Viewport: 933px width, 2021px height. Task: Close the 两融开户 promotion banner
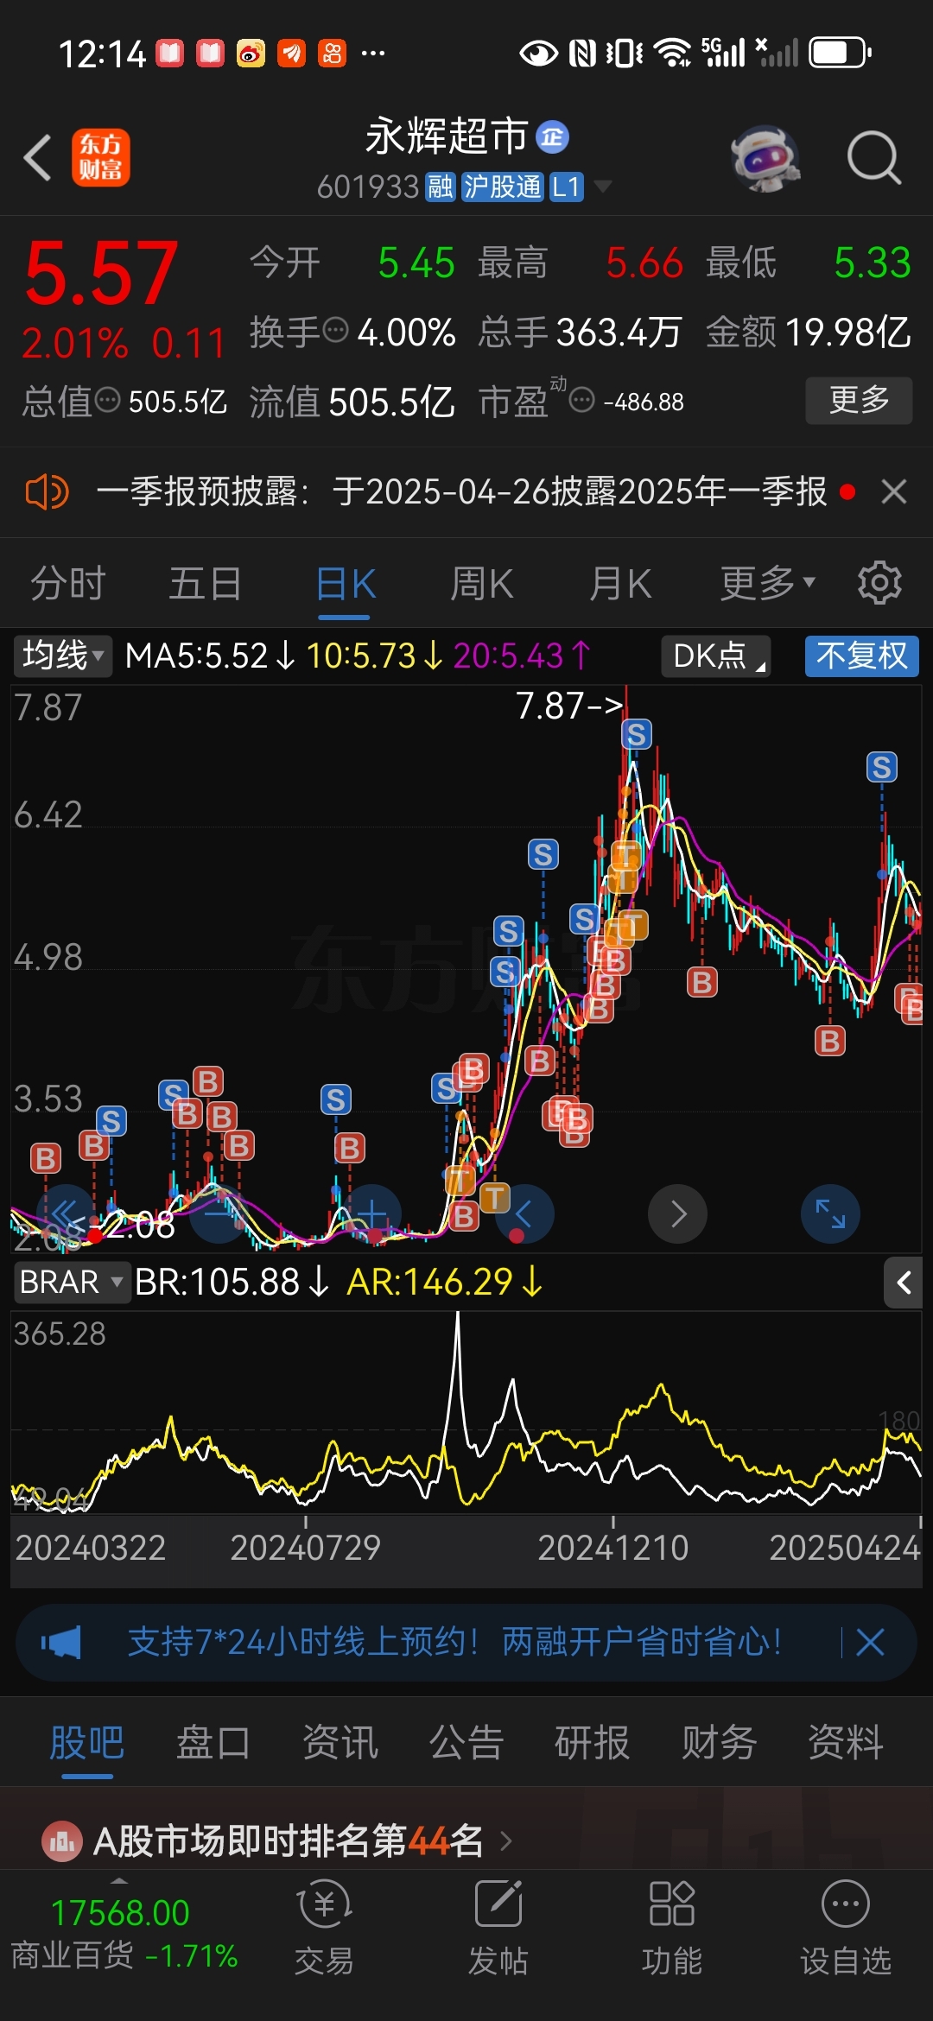pyautogui.click(x=870, y=1642)
